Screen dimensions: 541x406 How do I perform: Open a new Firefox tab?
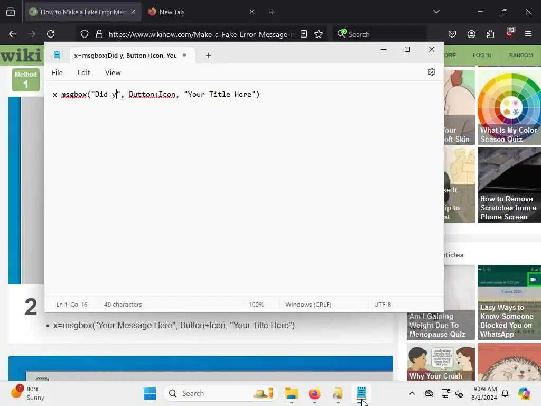272,12
